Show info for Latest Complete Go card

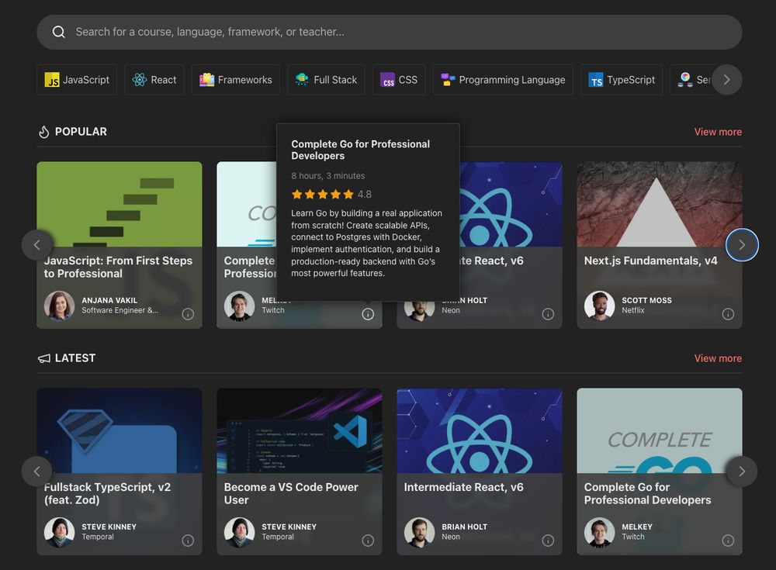point(728,541)
